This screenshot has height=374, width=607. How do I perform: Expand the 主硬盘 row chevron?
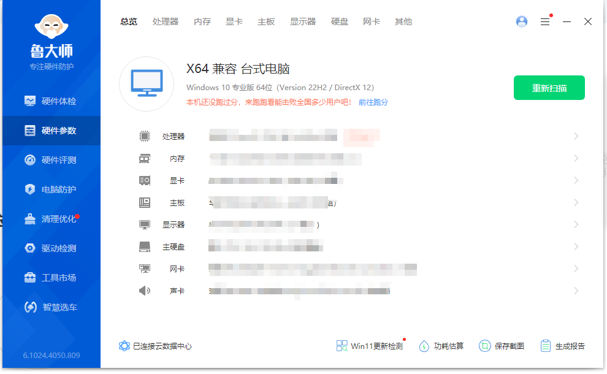click(576, 246)
